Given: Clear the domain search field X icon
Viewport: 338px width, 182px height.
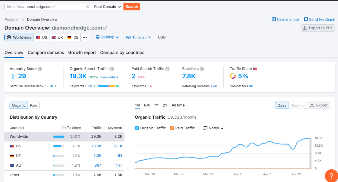Looking at the screenshot, I should point(87,7).
